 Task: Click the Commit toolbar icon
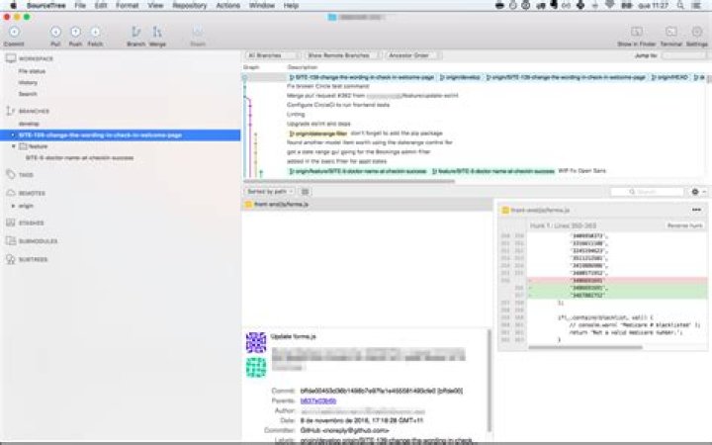14,32
